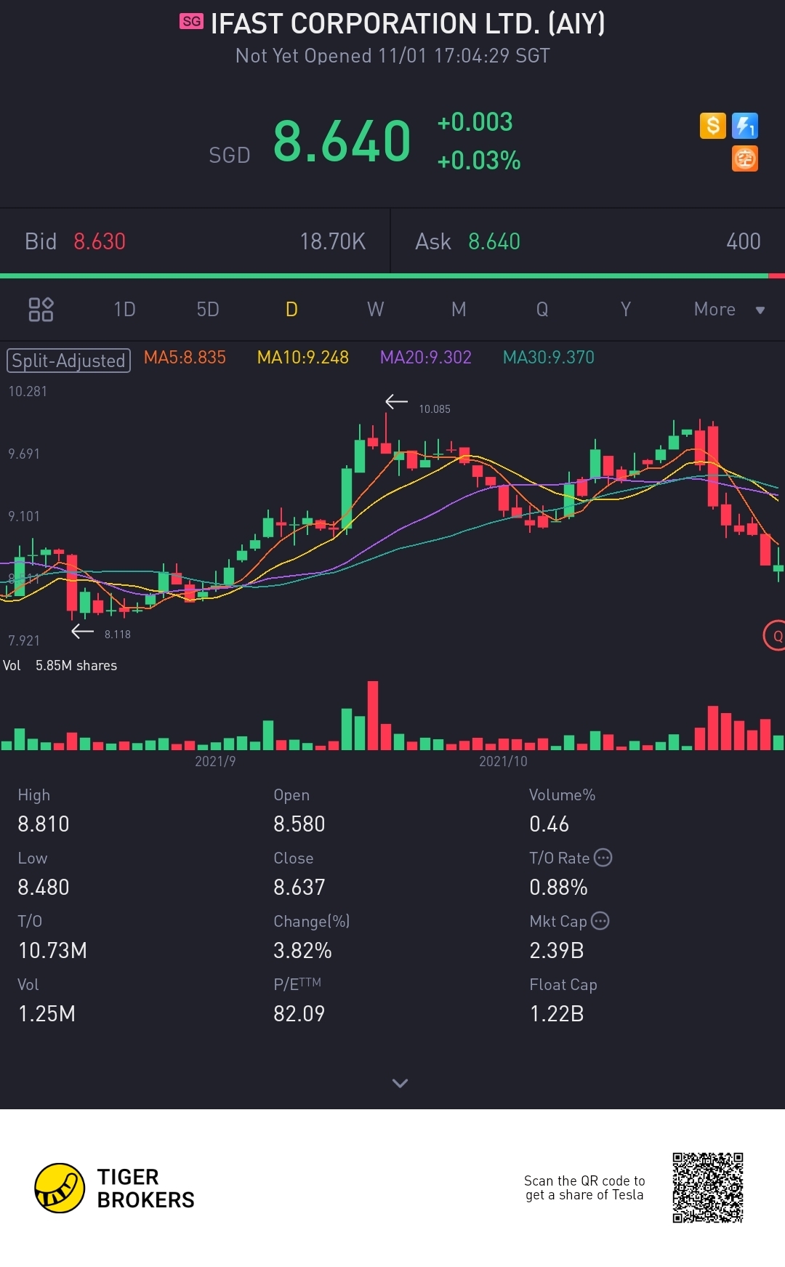Expand more stats with the down chevron
785x1267 pixels.
(x=400, y=1083)
